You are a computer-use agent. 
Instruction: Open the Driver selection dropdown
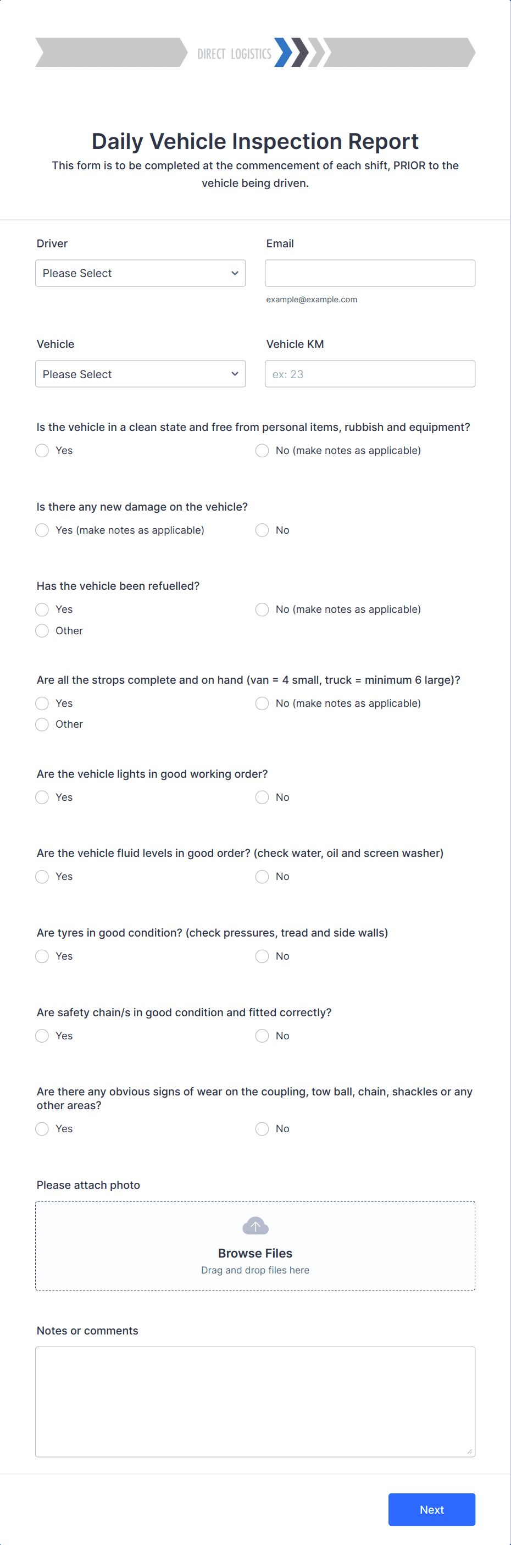click(140, 273)
